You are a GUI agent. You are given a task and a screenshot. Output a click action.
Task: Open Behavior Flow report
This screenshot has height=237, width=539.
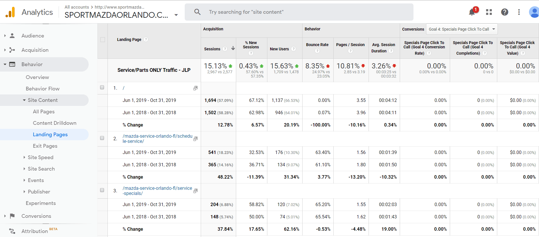[43, 89]
